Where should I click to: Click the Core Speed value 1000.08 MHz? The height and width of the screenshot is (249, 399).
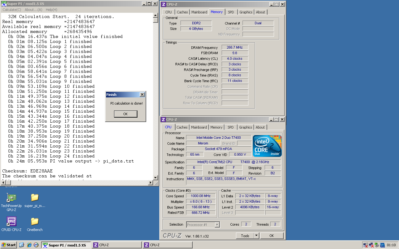click(201, 196)
